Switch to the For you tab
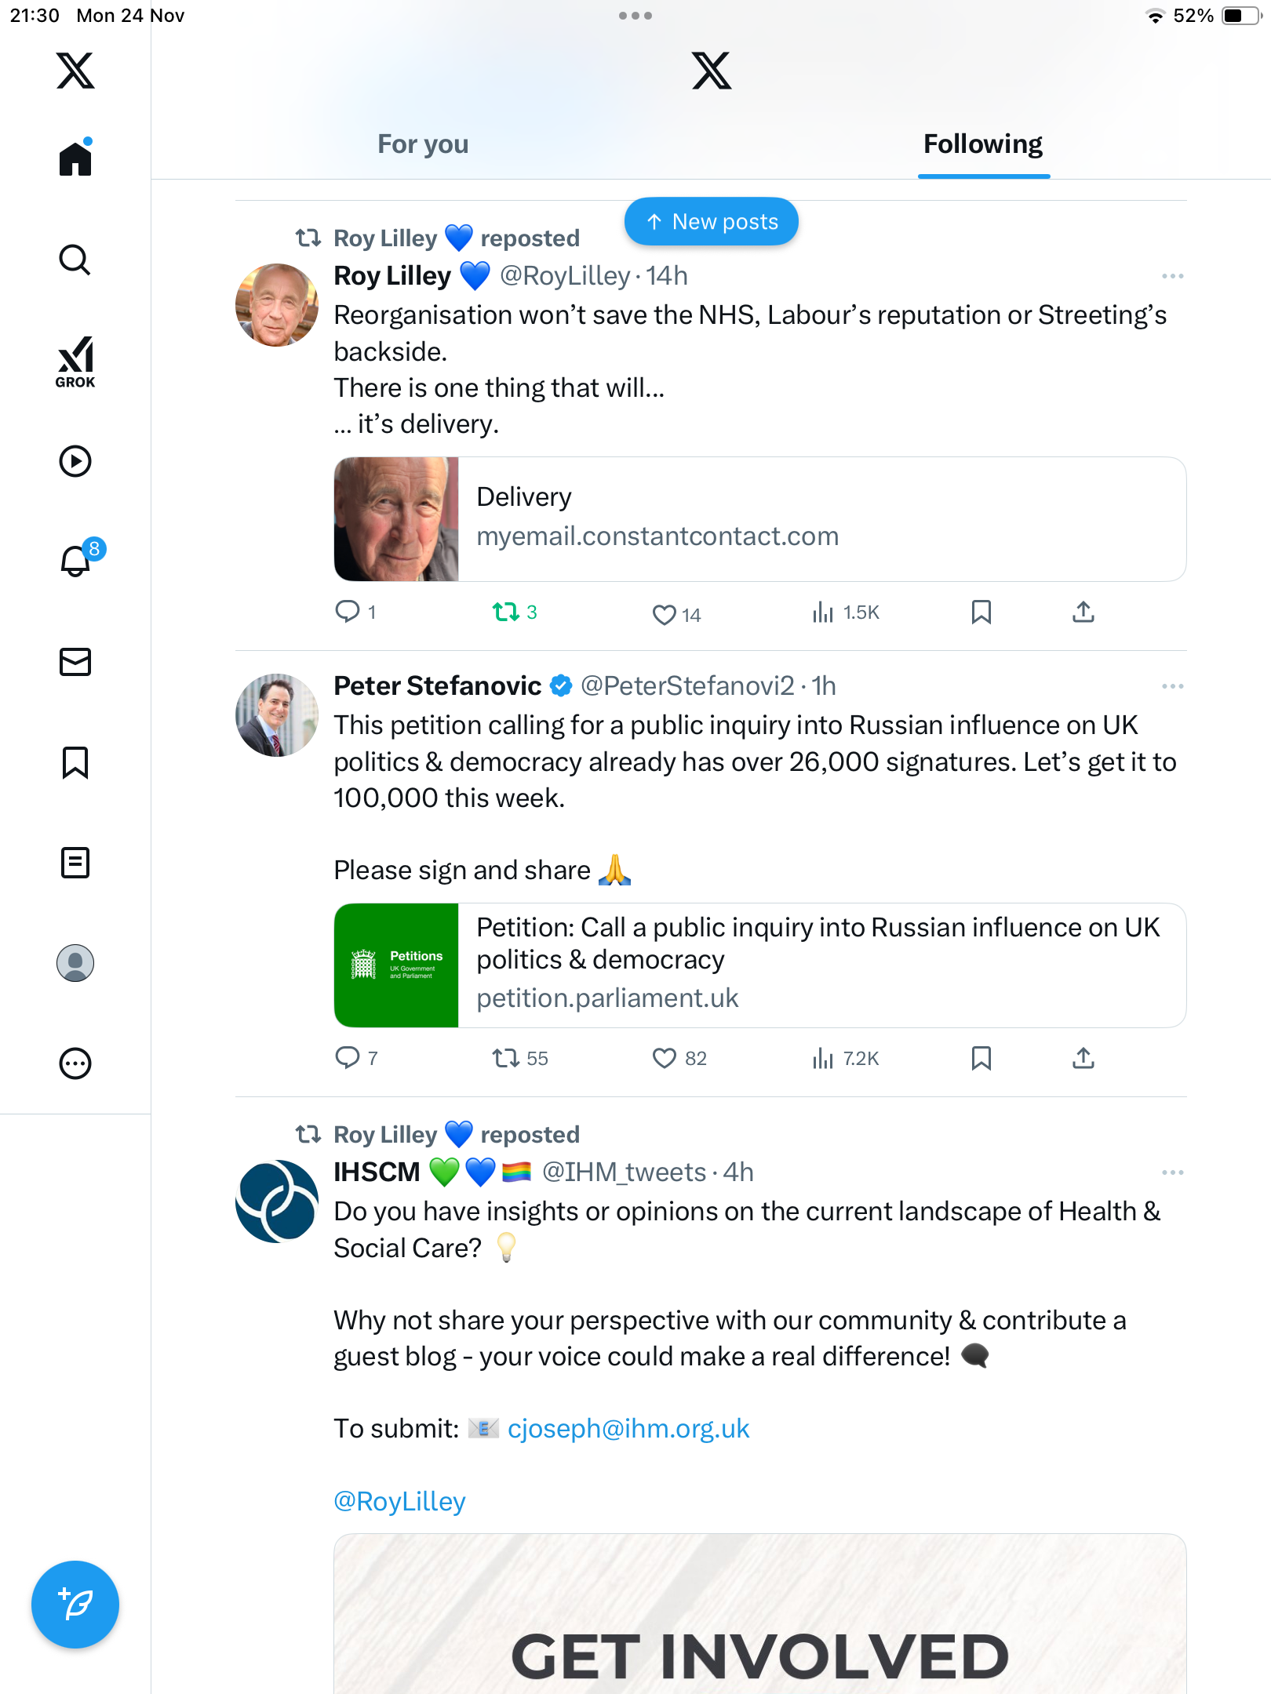 (x=423, y=144)
